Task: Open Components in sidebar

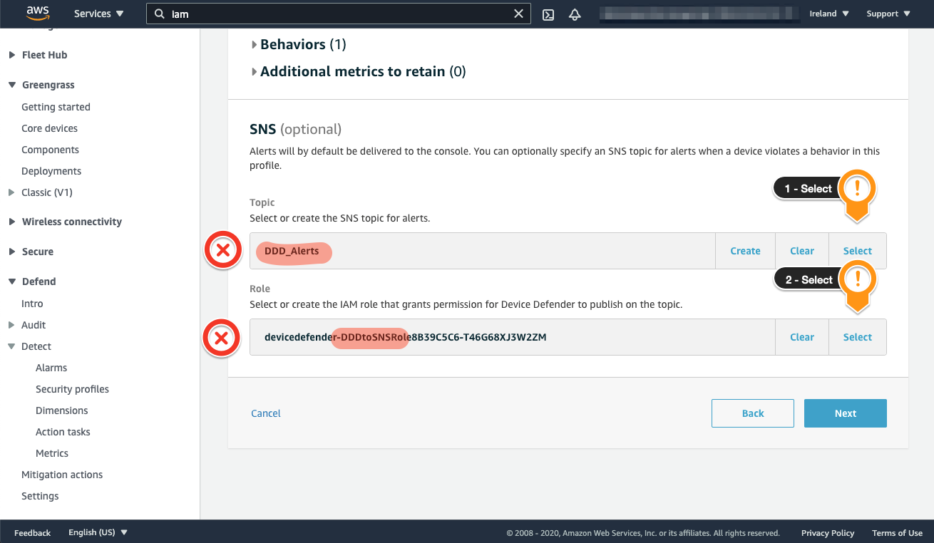Action: click(50, 150)
